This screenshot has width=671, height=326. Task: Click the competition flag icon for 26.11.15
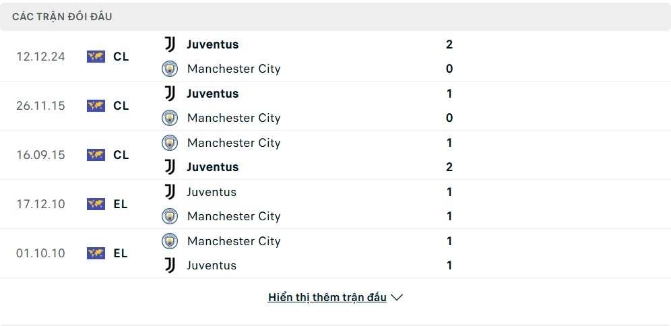click(96, 106)
